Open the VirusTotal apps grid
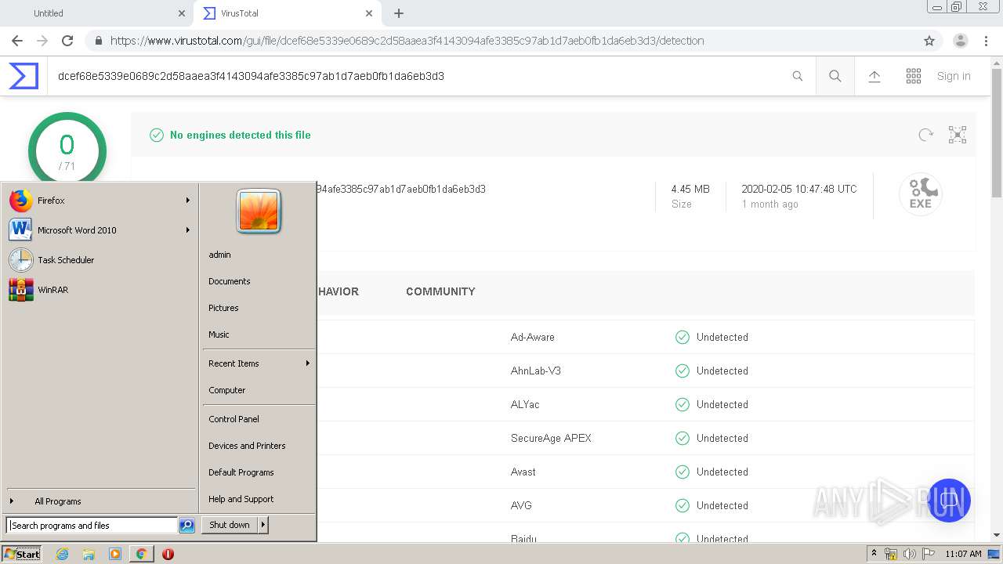 click(x=914, y=76)
